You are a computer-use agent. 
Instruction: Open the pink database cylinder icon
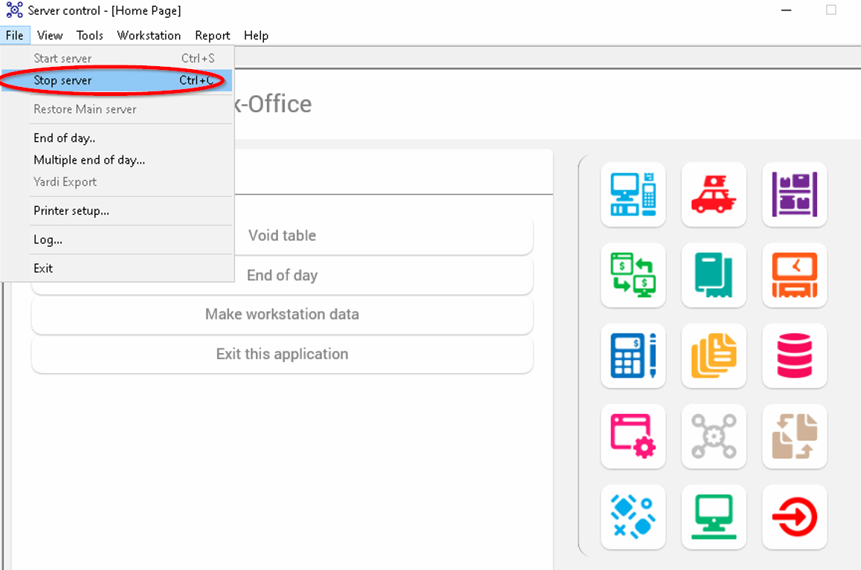[x=795, y=355]
